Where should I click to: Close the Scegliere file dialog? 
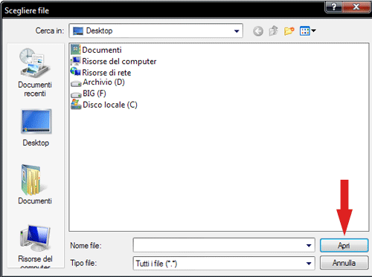point(356,7)
